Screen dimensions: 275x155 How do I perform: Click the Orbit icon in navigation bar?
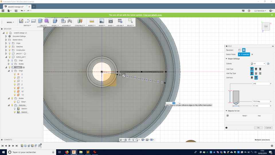[x=121, y=140]
